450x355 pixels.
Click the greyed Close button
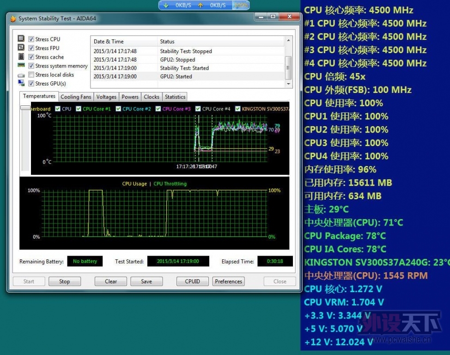tap(280, 282)
